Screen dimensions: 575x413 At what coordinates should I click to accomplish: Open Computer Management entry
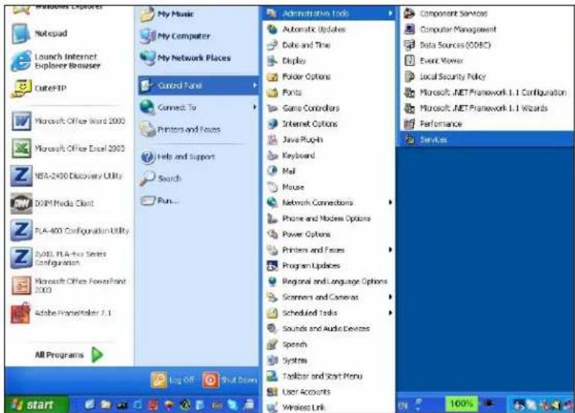click(486, 29)
